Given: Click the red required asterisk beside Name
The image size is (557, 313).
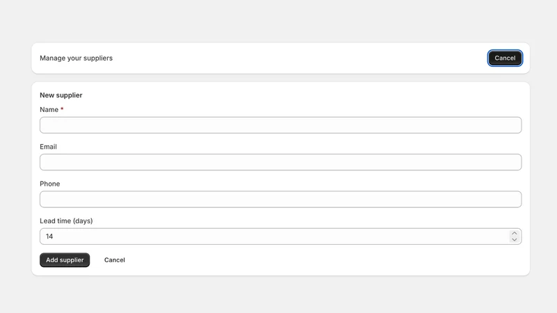Looking at the screenshot, I should (62, 109).
